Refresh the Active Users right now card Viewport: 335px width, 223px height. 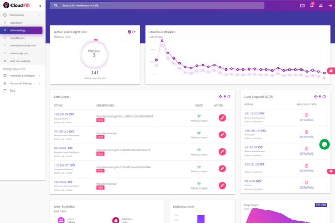(134, 32)
